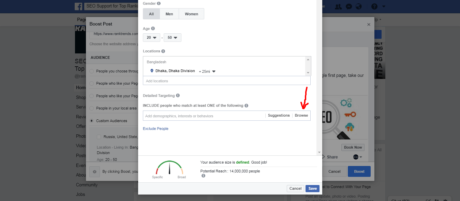Click 'Potential Reach:: 14,000,000 people' text

[x=230, y=171]
